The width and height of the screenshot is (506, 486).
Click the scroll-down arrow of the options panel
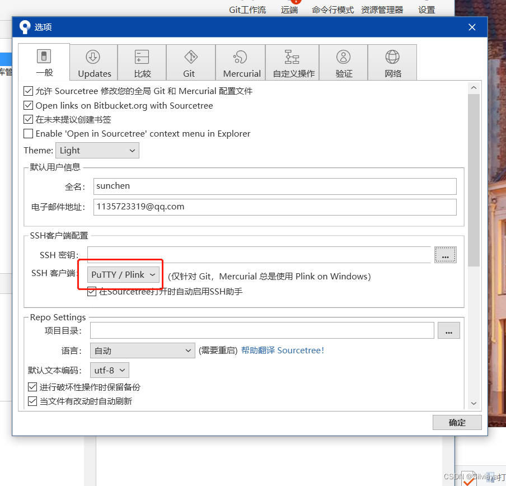(x=474, y=403)
